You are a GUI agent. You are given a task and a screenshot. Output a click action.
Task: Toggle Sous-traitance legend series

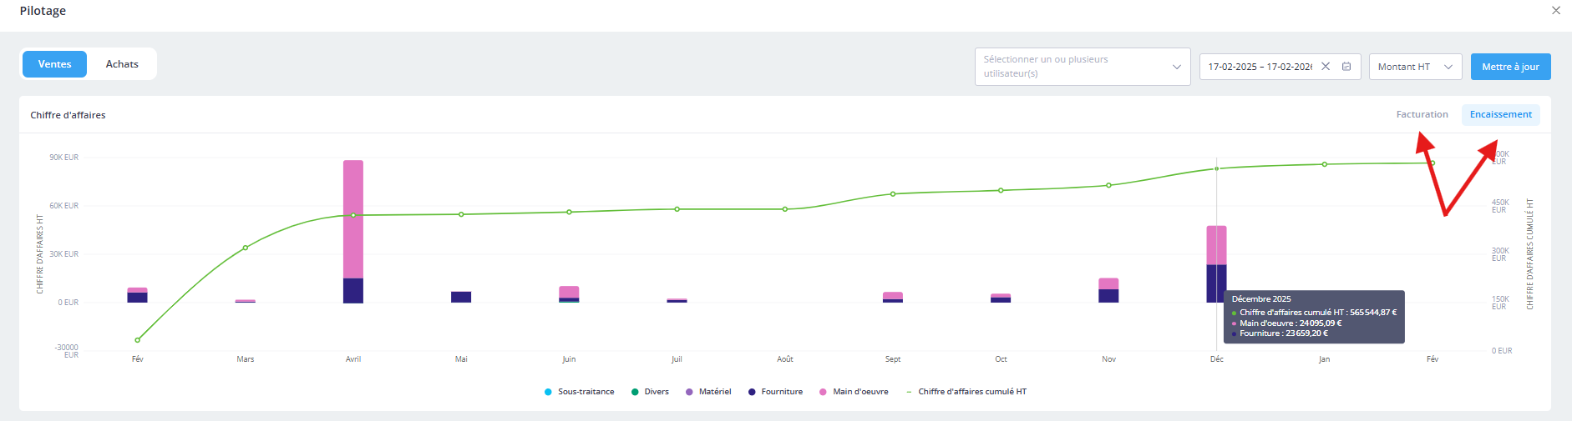coord(578,392)
